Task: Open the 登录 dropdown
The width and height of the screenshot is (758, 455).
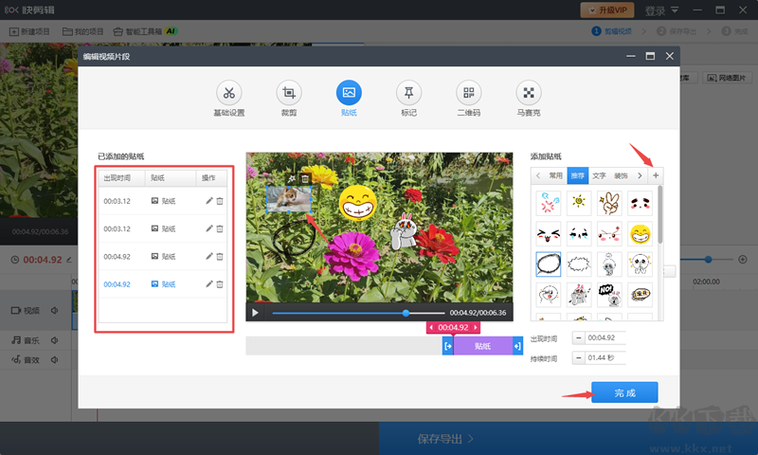Action: point(661,10)
